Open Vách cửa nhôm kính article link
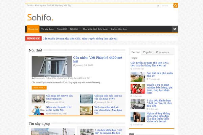Image resolution: width=203 pixels, height=135 pixels. tap(108, 110)
